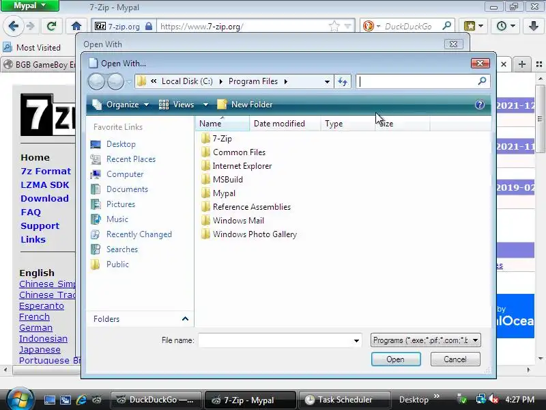This screenshot has width=546, height=410.
Task: Click the File name input field
Action: click(x=275, y=340)
